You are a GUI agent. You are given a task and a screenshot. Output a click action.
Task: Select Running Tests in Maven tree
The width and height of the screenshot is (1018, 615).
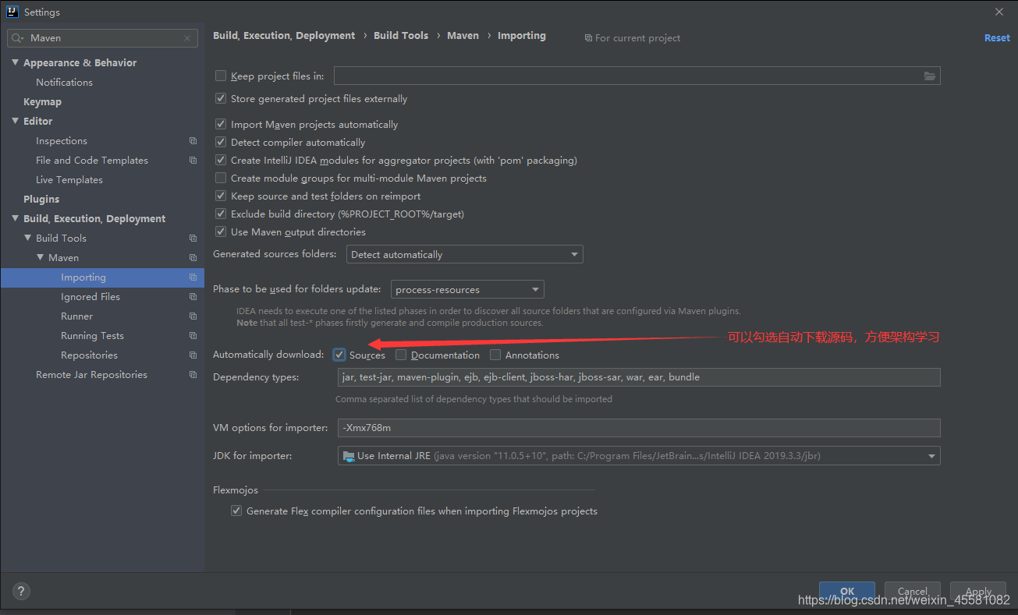[x=92, y=336]
